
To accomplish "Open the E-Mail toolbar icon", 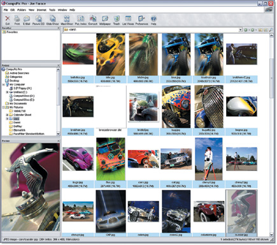I will [27, 19].
